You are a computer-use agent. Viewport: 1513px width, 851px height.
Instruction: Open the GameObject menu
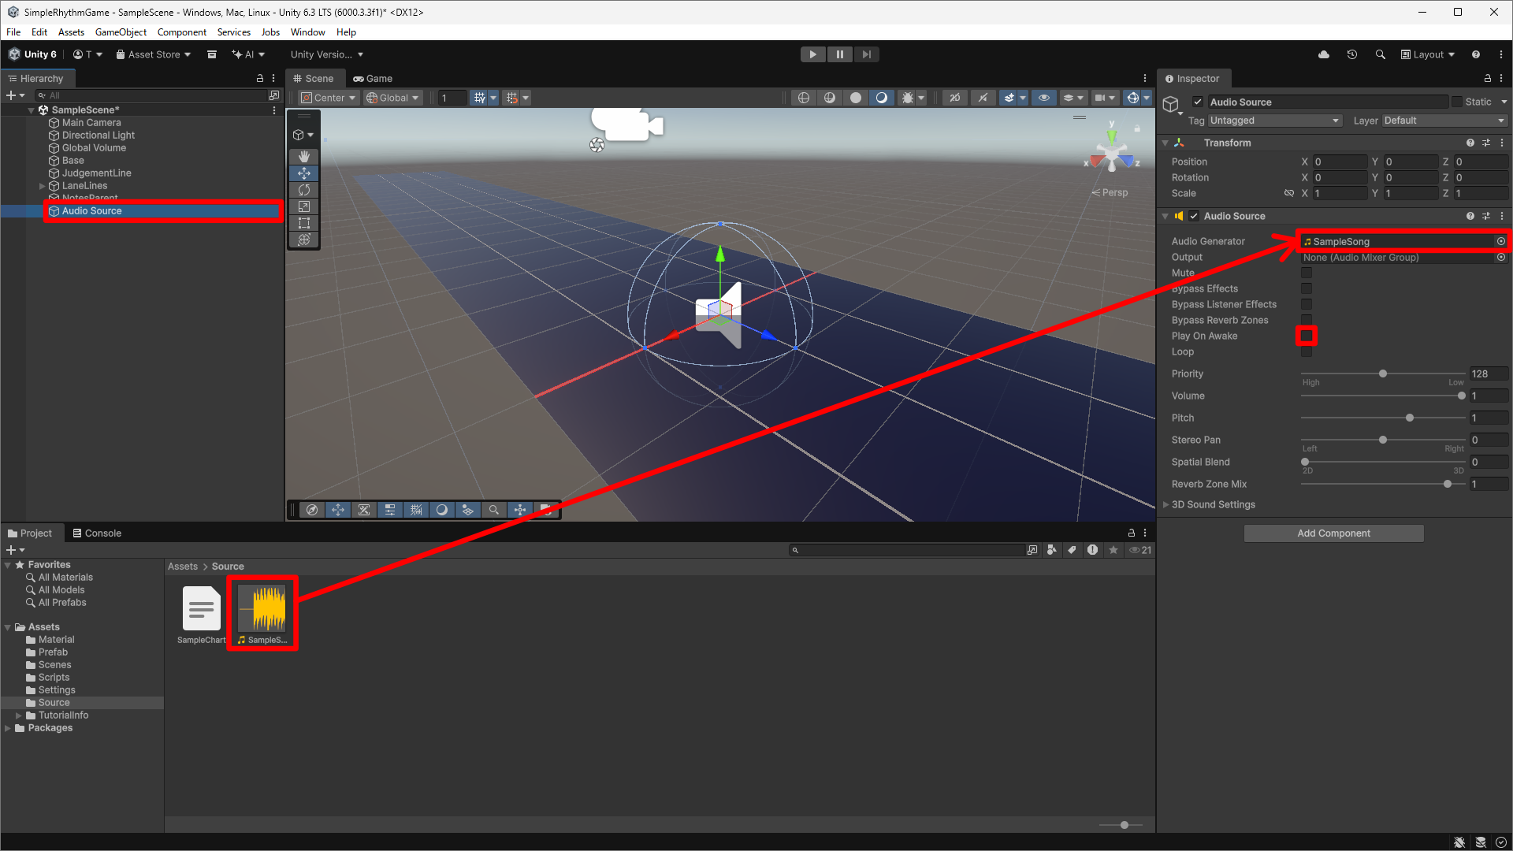[x=121, y=32]
